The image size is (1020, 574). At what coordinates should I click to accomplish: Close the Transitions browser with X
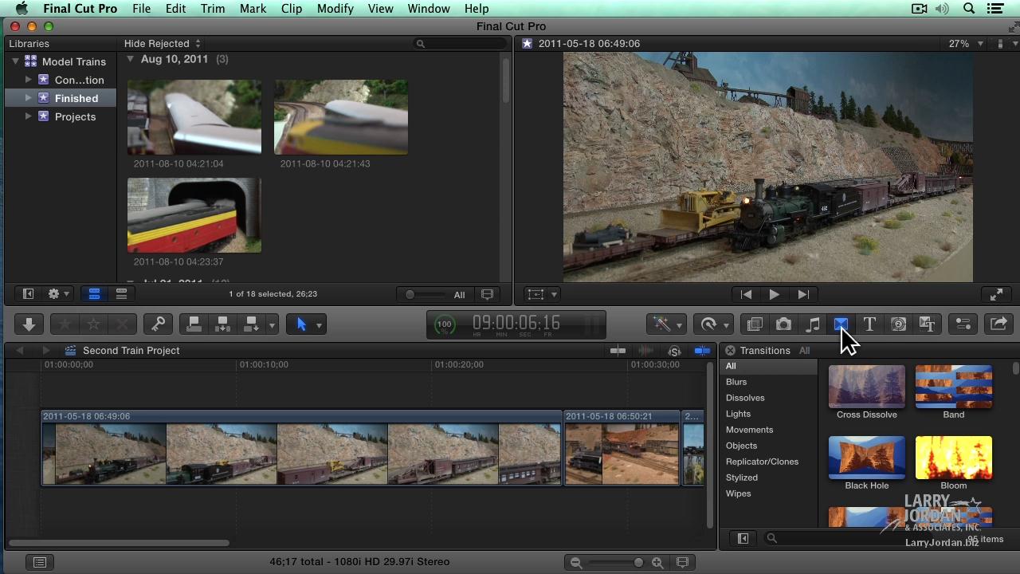click(730, 351)
